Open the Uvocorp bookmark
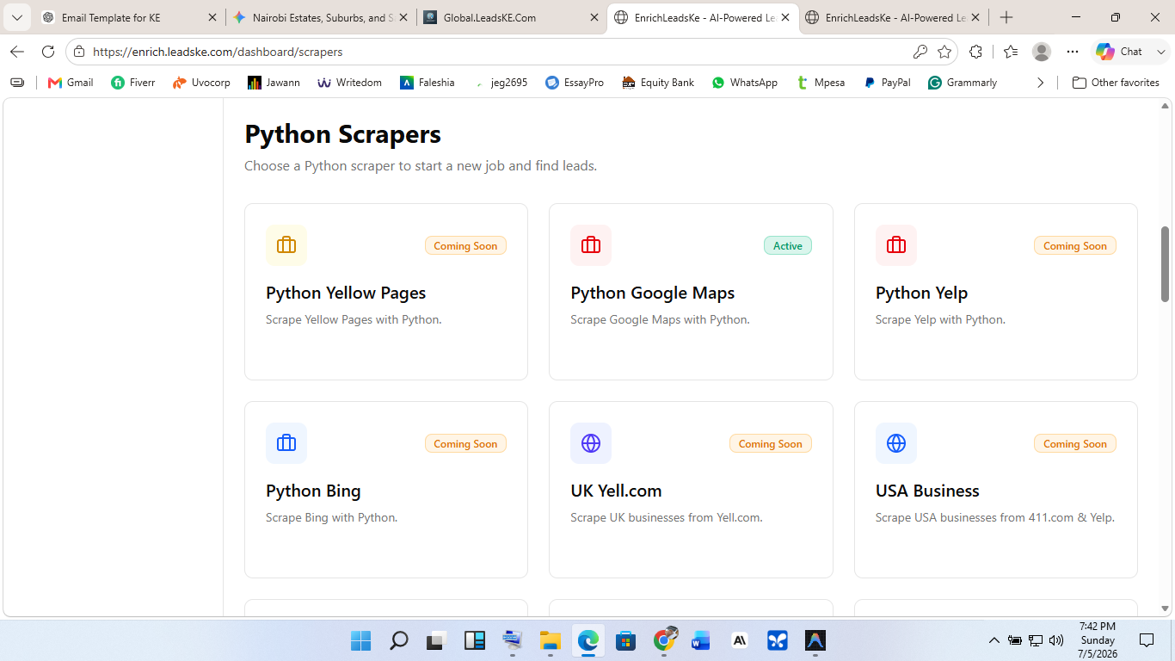 tap(201, 83)
